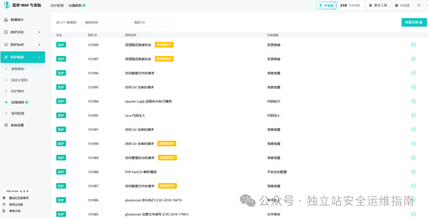The width and height of the screenshot is (428, 218).
Task: Click the 专业版 badge button
Action: click(x=326, y=5)
